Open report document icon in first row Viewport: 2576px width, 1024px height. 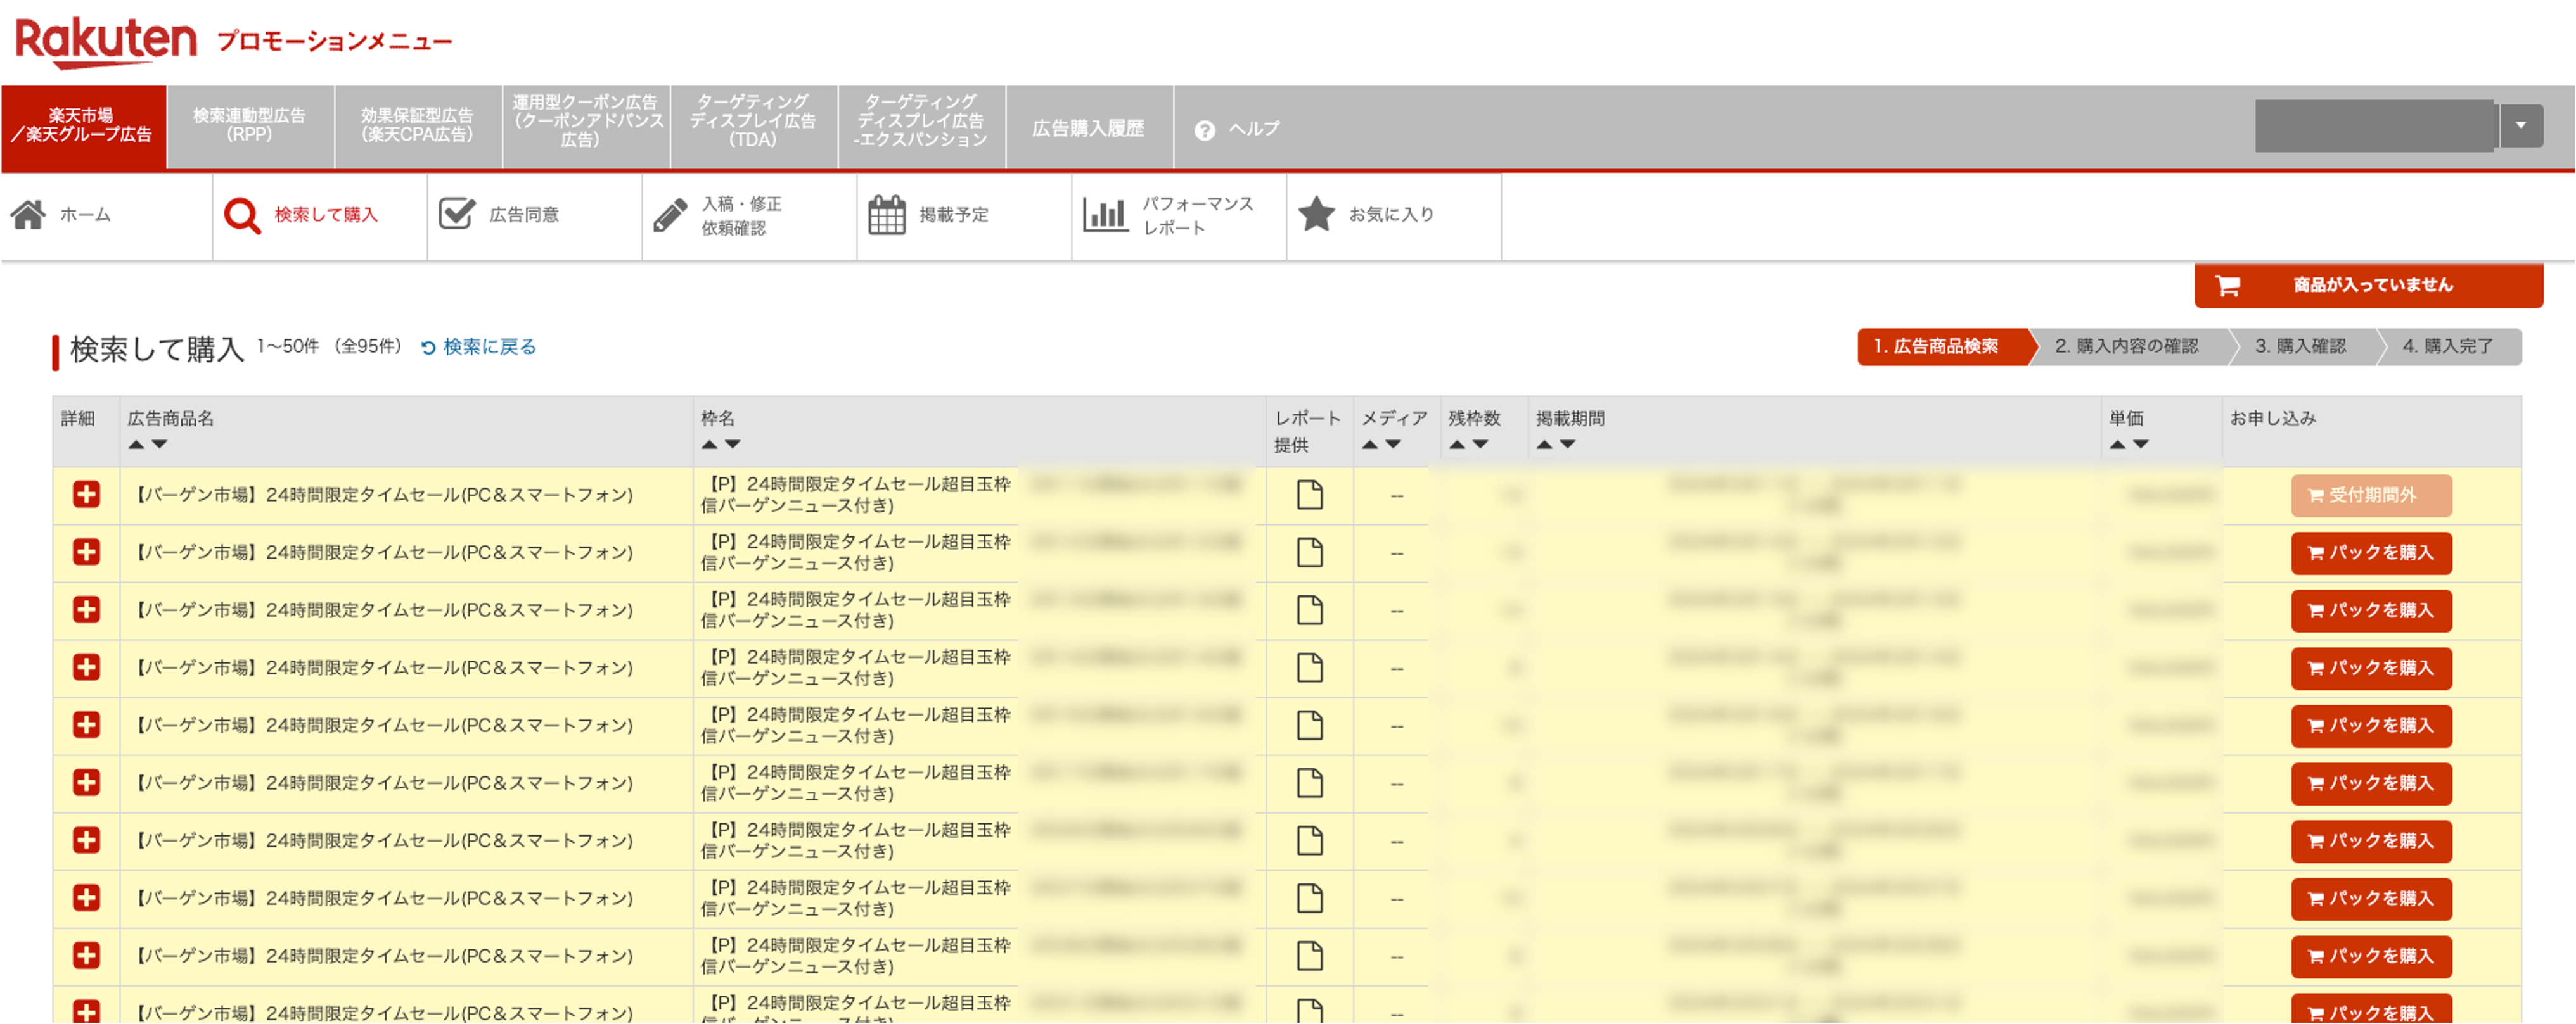coord(1309,495)
